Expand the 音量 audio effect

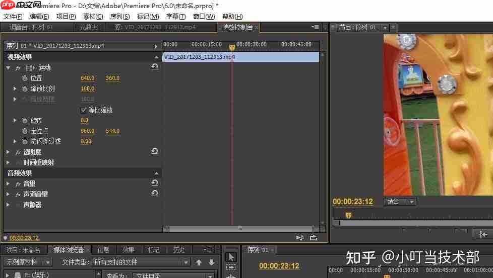coord(8,183)
